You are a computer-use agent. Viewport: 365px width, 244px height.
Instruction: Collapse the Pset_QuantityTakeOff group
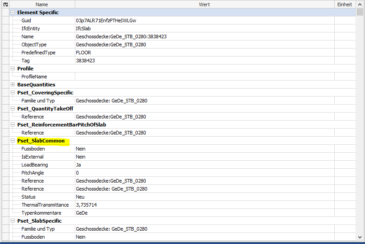coord(13,109)
